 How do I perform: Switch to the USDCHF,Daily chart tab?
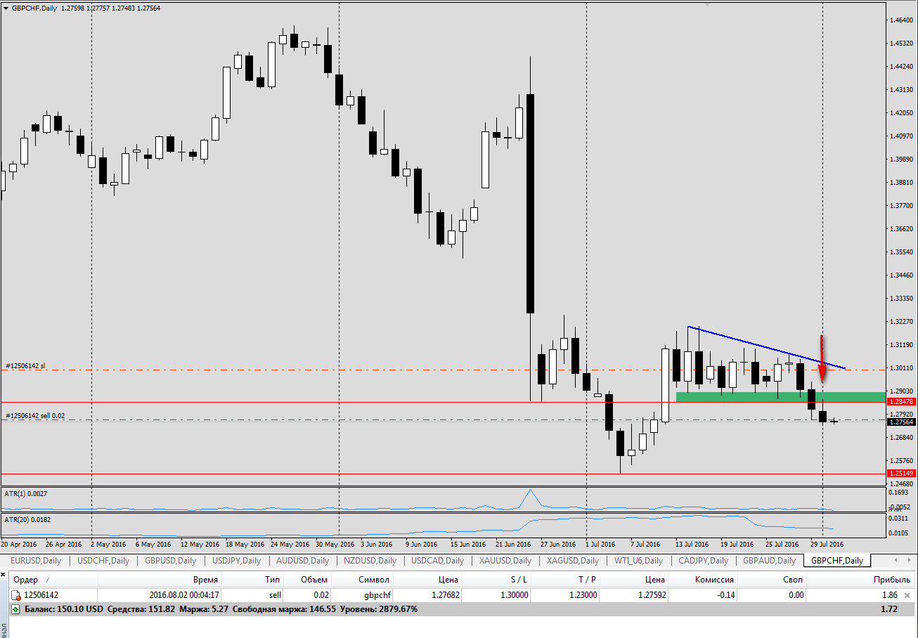pos(103,561)
